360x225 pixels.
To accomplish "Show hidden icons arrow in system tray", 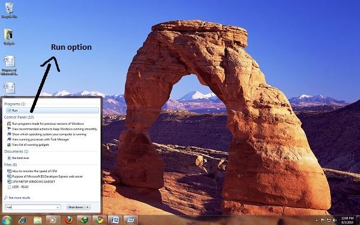I will (x=317, y=220).
